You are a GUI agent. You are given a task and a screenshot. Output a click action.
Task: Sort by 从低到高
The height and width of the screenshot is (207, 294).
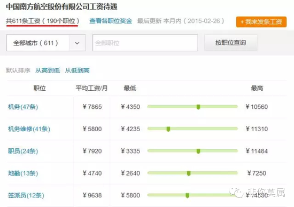pyautogui.click(x=78, y=70)
